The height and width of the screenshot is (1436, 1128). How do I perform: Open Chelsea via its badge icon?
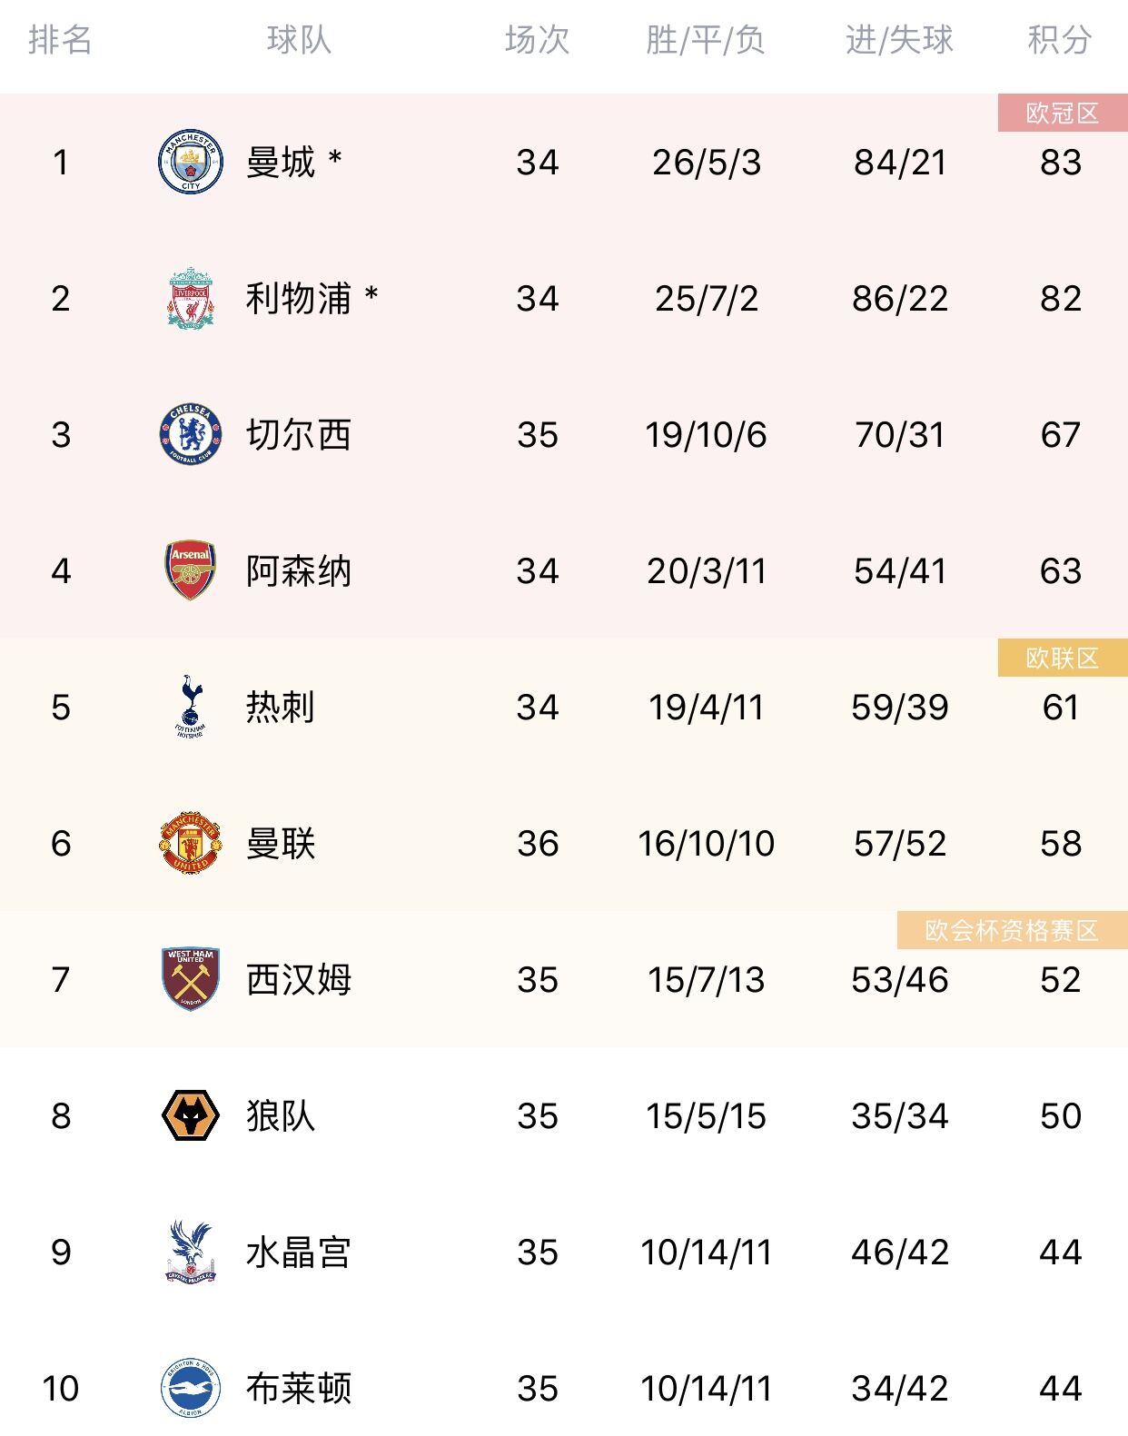[191, 434]
